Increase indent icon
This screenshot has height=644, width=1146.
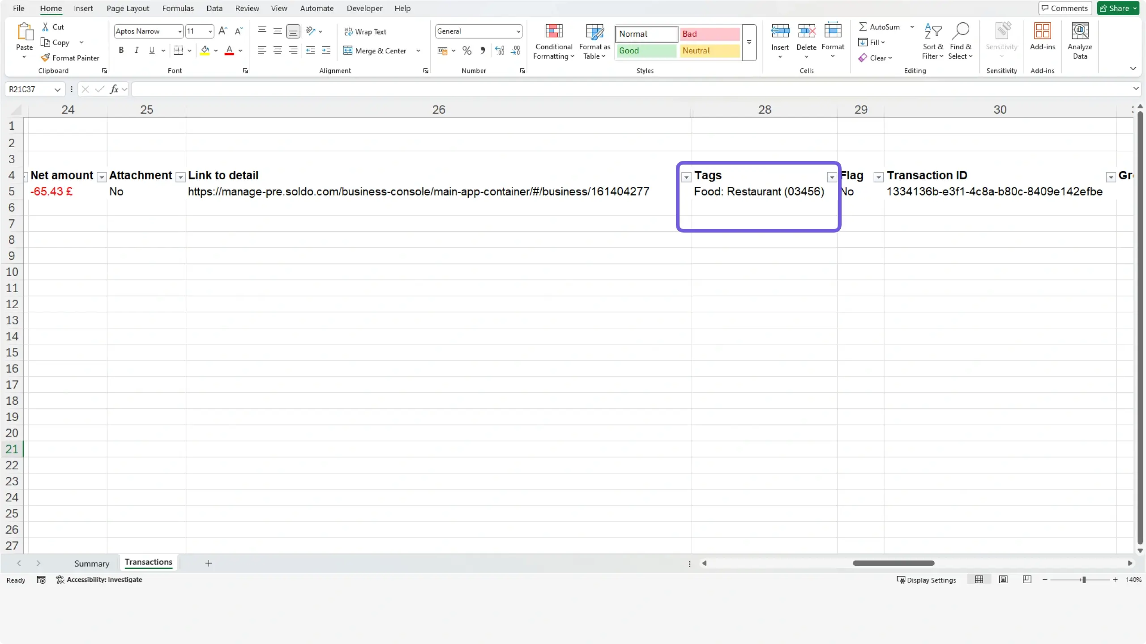pos(326,50)
